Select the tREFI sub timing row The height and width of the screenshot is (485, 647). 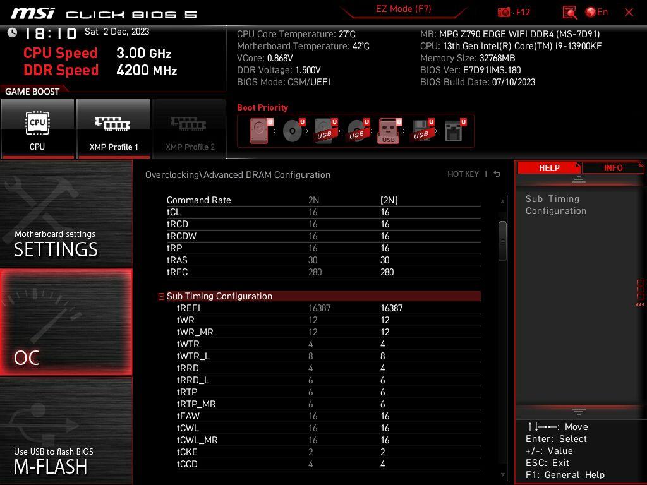[329, 308]
